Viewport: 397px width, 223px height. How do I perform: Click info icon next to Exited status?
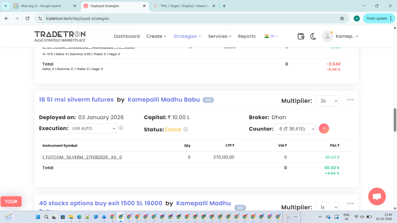coord(186,129)
